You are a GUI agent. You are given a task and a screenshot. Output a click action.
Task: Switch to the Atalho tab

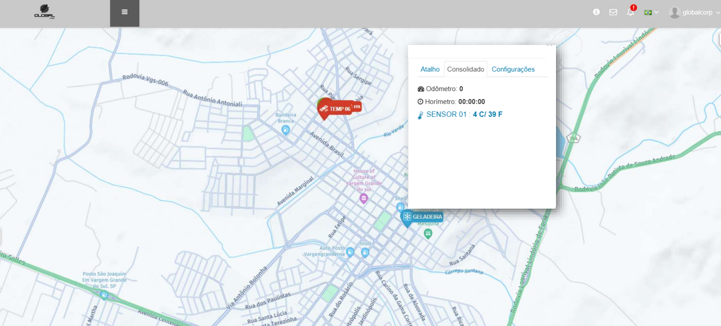coord(430,69)
